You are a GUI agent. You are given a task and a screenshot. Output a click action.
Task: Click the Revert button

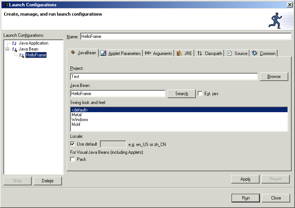coord(276,179)
